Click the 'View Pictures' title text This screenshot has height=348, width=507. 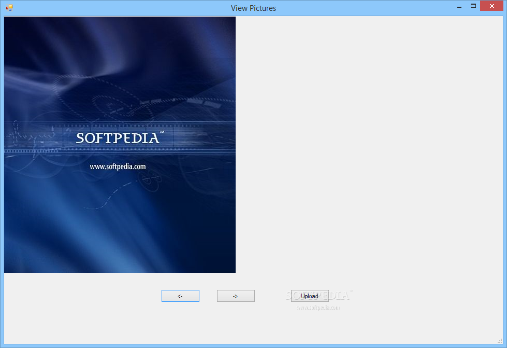254,8
